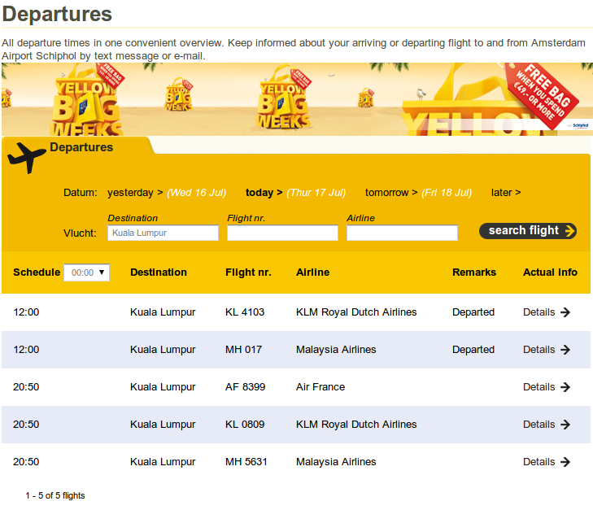This screenshot has height=510, width=593.
Task: Click KLM Royal Dutch Airlines in KL 0809 row
Action: pos(356,425)
